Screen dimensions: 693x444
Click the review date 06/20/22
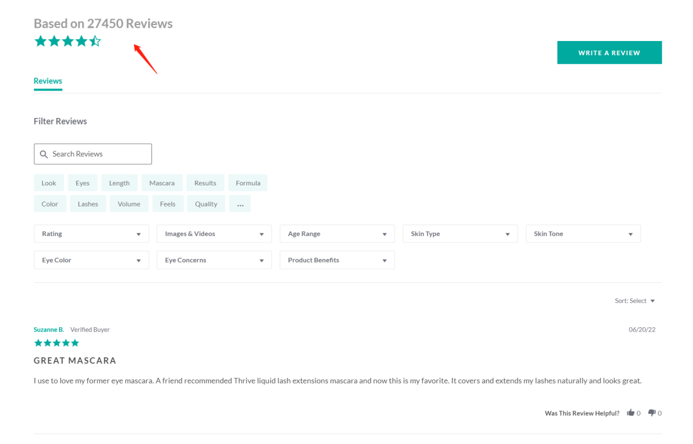(x=642, y=330)
